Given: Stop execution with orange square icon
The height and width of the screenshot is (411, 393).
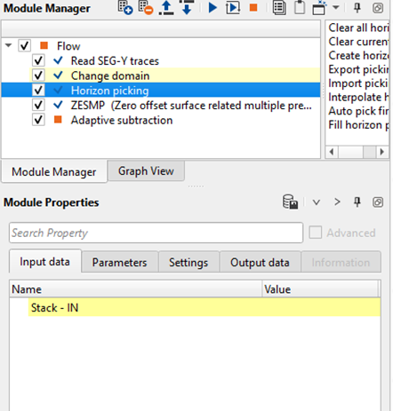Looking at the screenshot, I should coord(253,7).
